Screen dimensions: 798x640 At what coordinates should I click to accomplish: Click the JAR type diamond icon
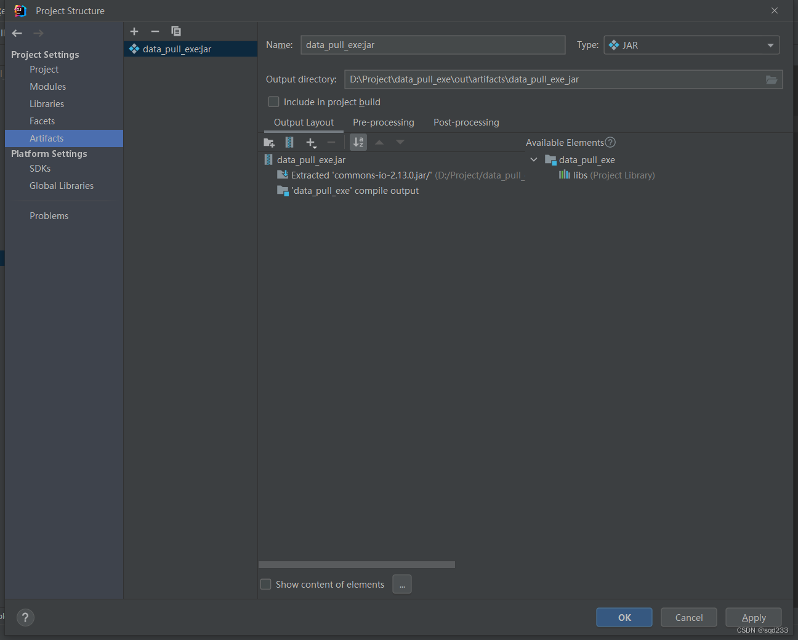click(x=614, y=45)
